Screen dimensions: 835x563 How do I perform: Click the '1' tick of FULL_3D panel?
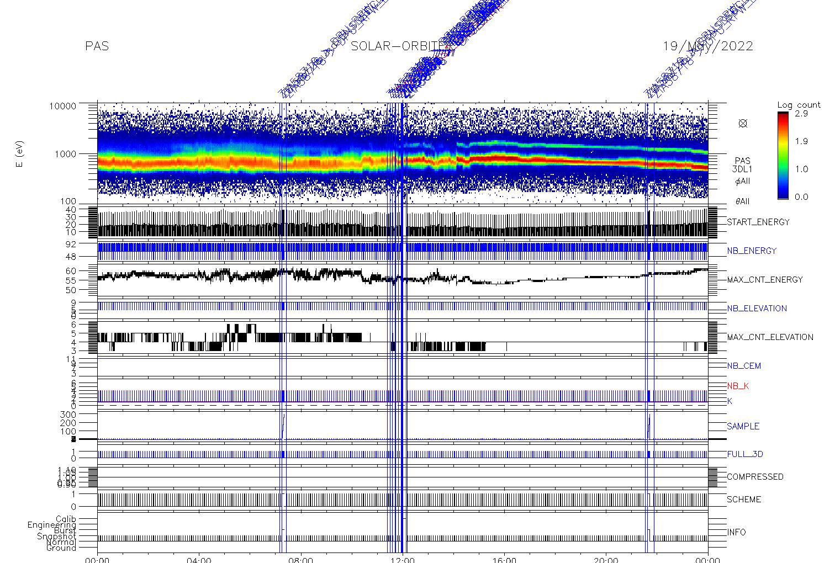(73, 452)
